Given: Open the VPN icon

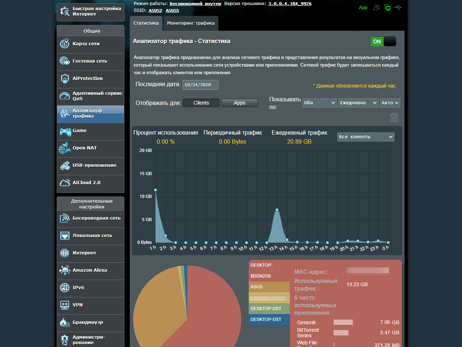Looking at the screenshot, I should tap(65, 305).
